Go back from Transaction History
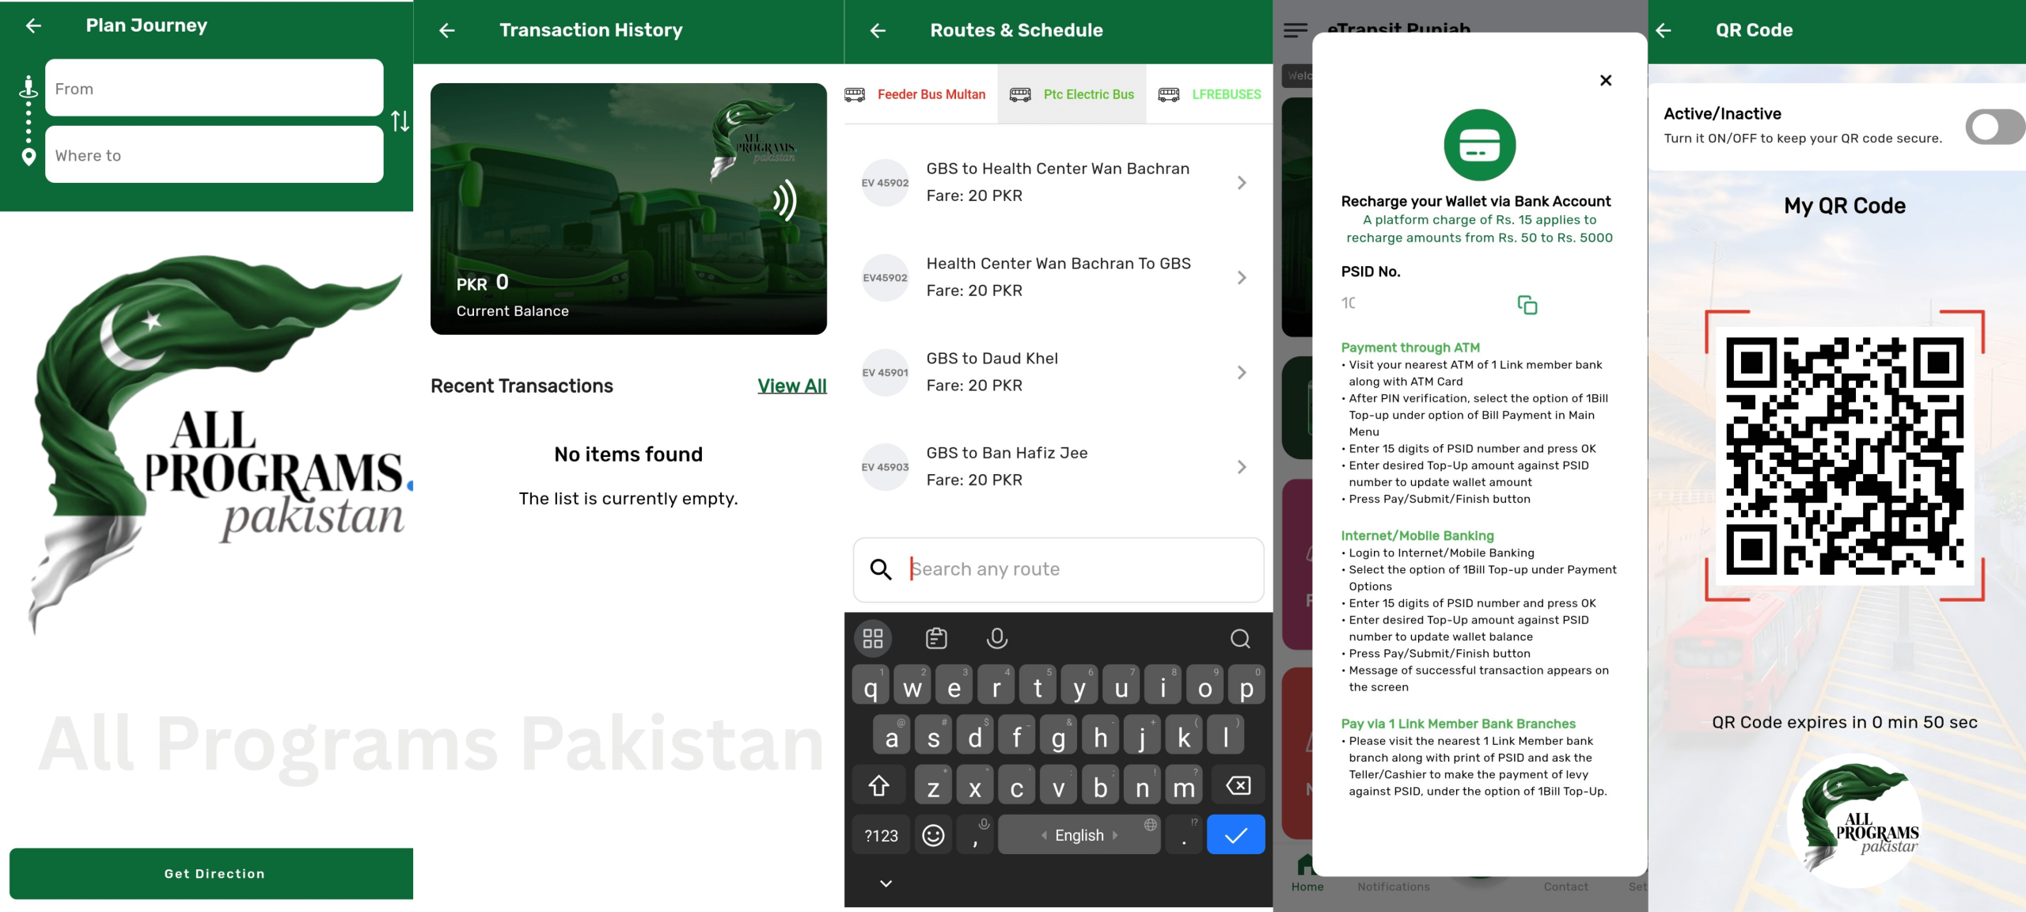Image resolution: width=2026 pixels, height=912 pixels. (447, 31)
